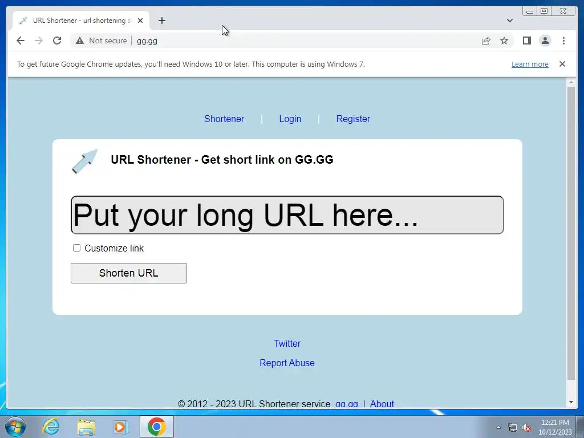Click the scrollbar up arrow
This screenshot has height=438, width=584.
point(571,82)
